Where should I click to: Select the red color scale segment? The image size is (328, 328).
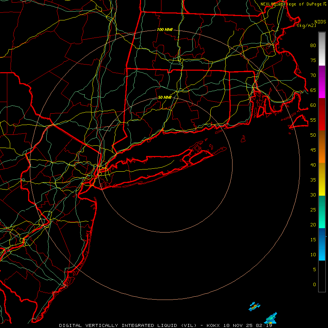322,114
